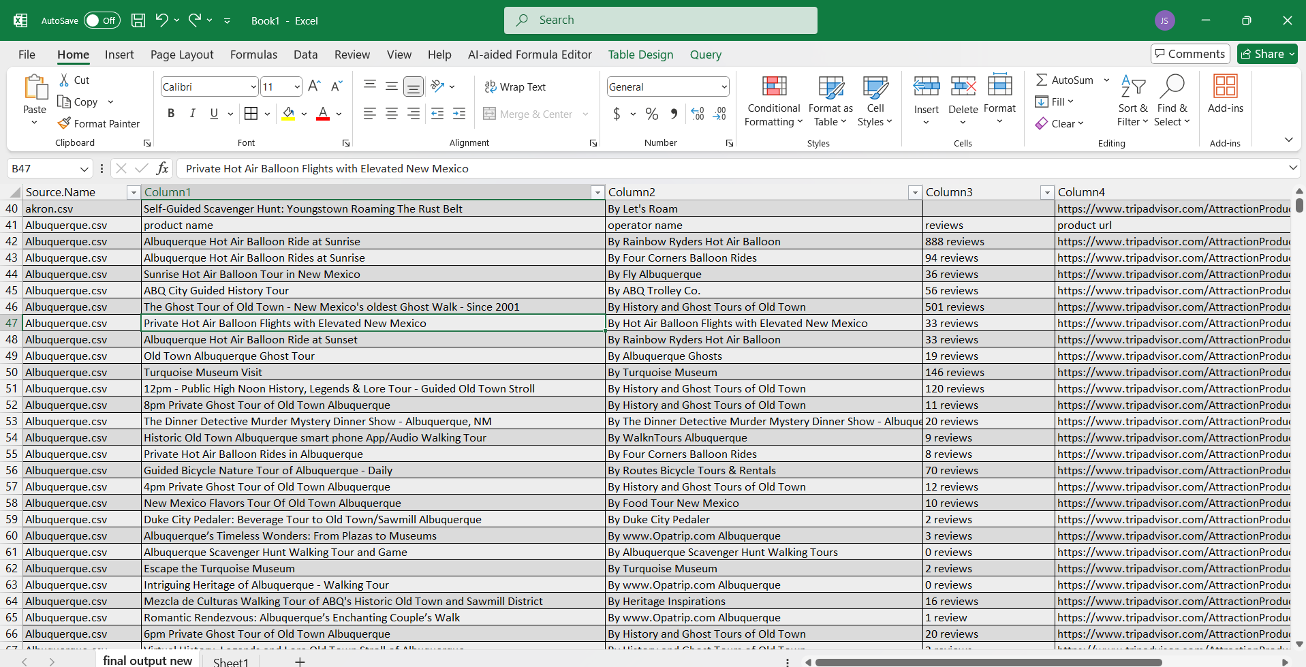Switch to the Formulas tab
Screen dimensions: 1306x667
tap(253, 55)
